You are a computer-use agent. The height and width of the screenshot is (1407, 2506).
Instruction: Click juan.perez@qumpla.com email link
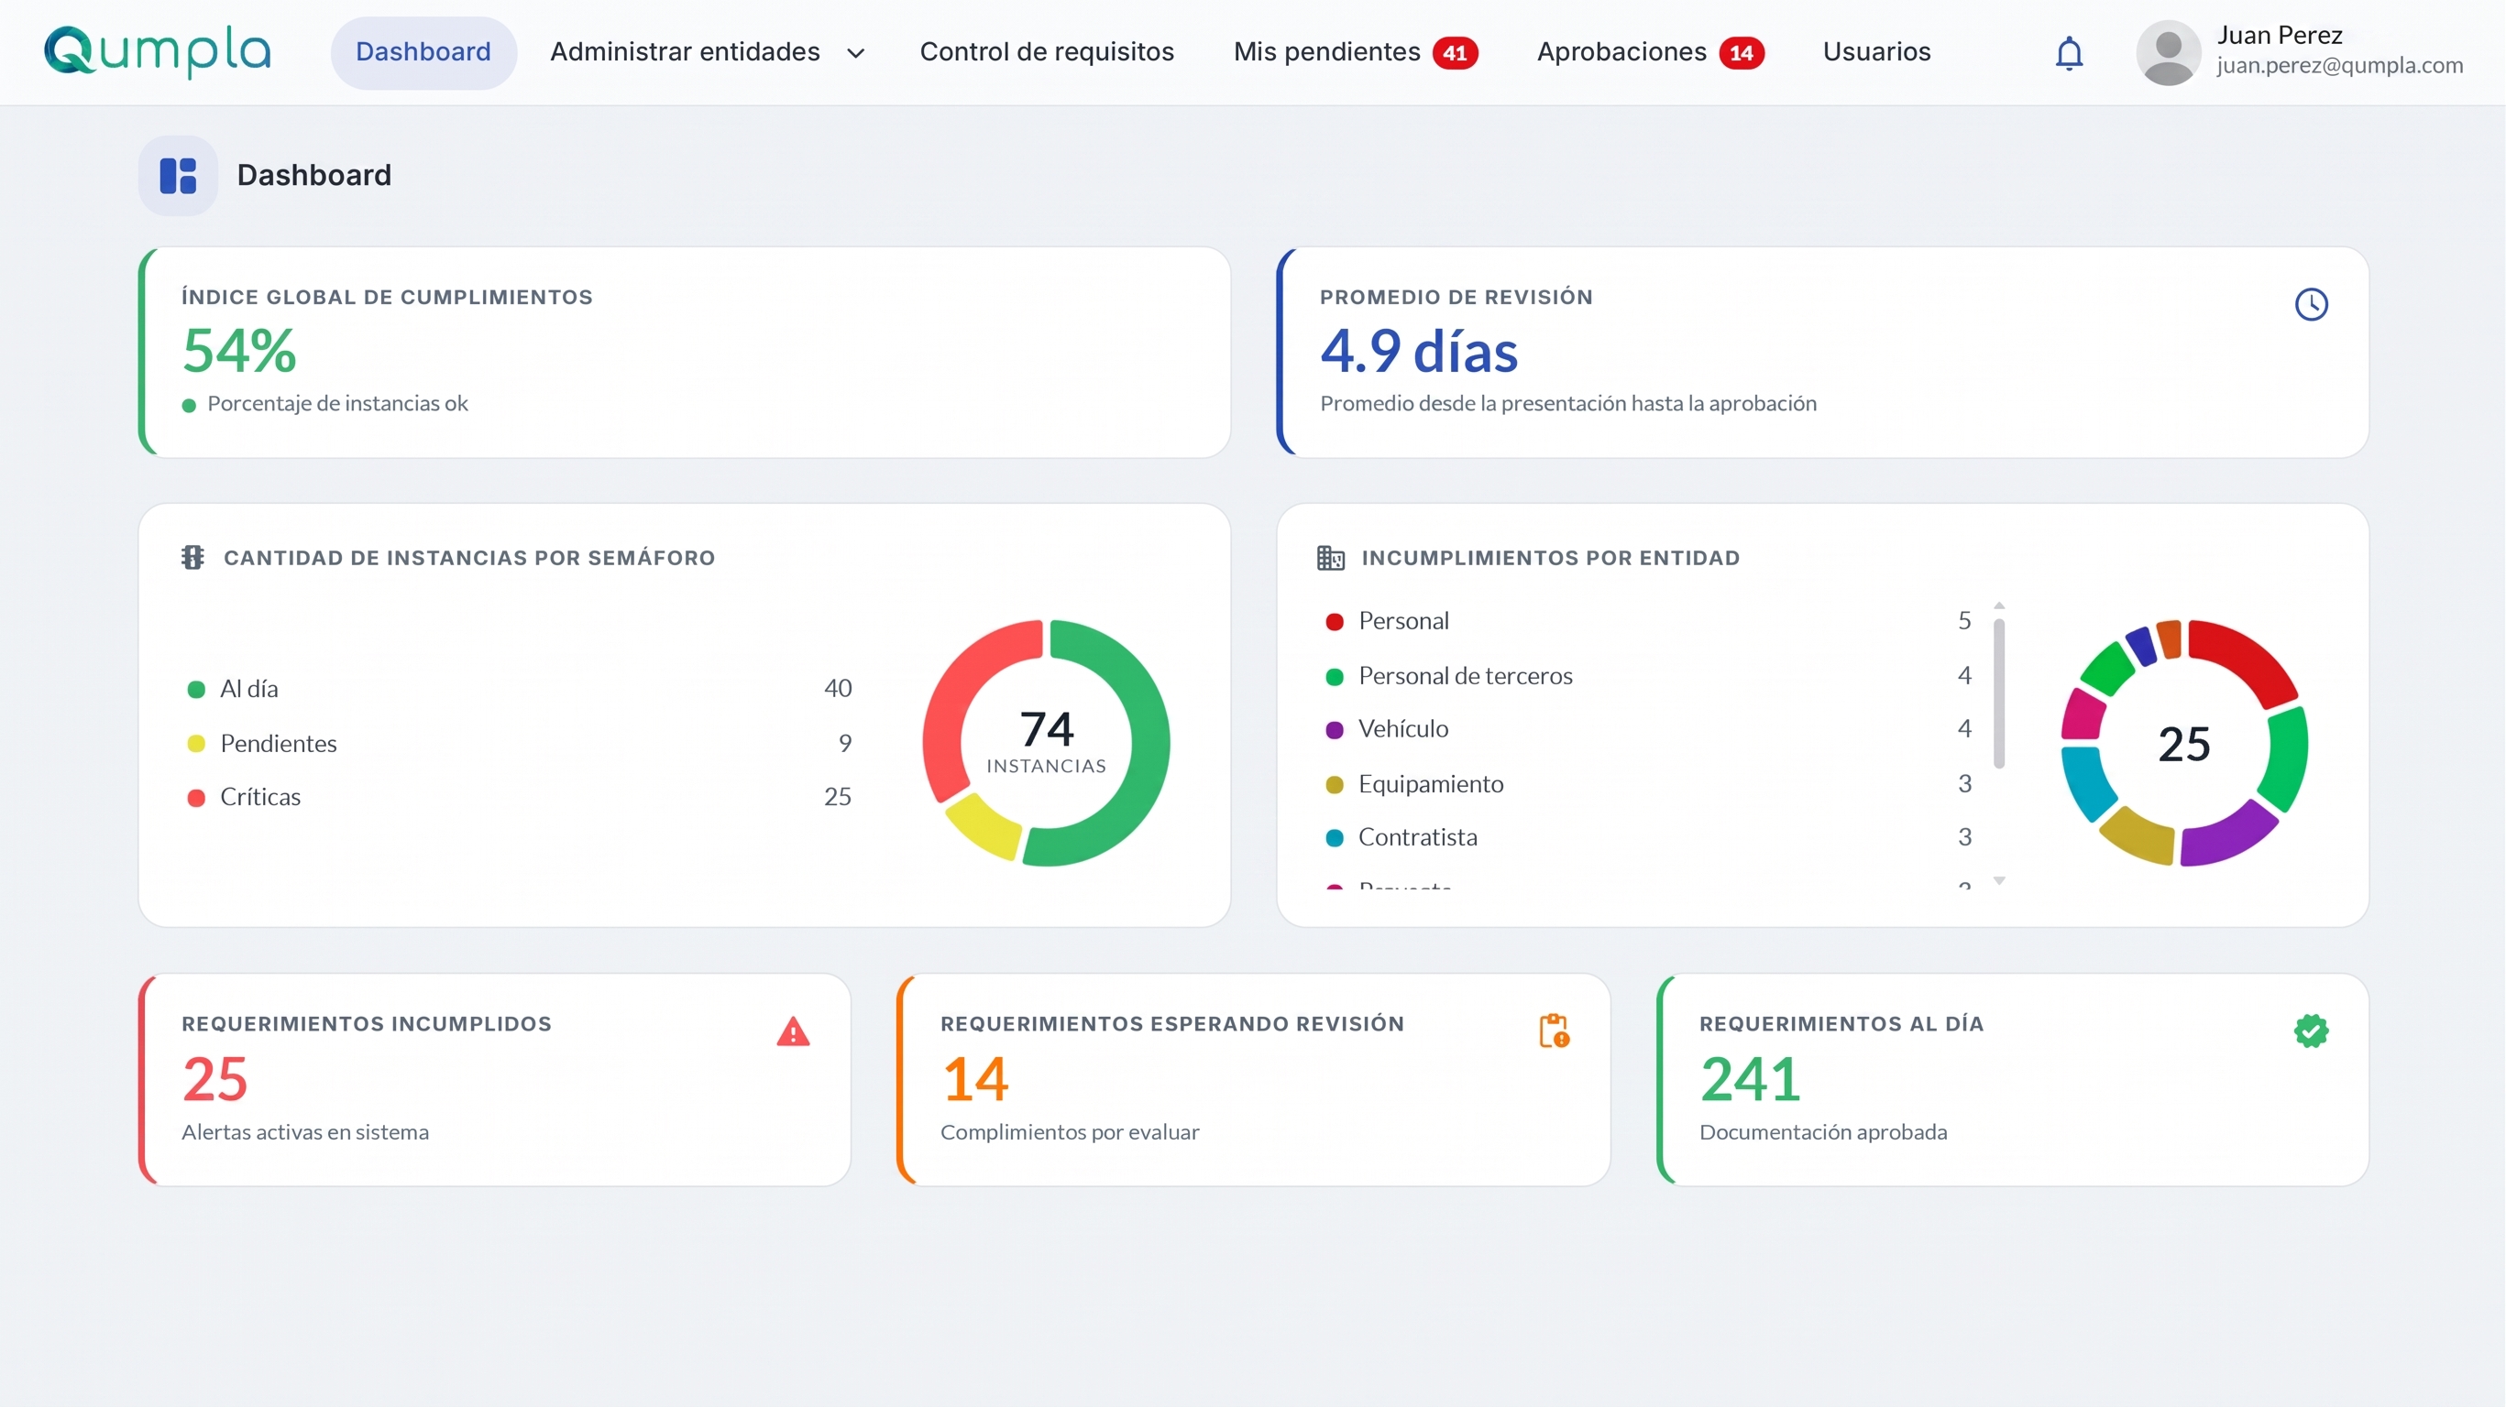pyautogui.click(x=2338, y=66)
